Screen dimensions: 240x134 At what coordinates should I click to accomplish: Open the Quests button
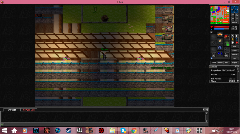click(x=234, y=51)
